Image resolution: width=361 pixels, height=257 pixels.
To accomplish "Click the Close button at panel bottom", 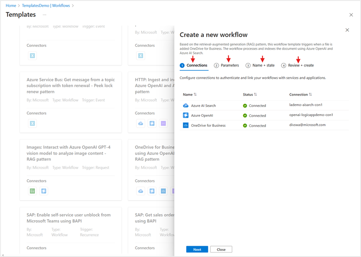I will click(221, 250).
